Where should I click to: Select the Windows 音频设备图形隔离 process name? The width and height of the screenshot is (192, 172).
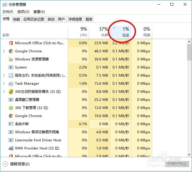coord(37,132)
